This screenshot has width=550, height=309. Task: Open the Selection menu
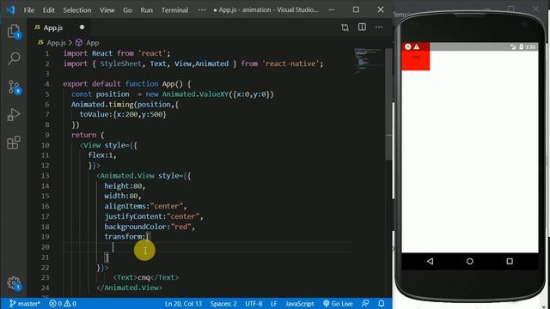click(76, 10)
